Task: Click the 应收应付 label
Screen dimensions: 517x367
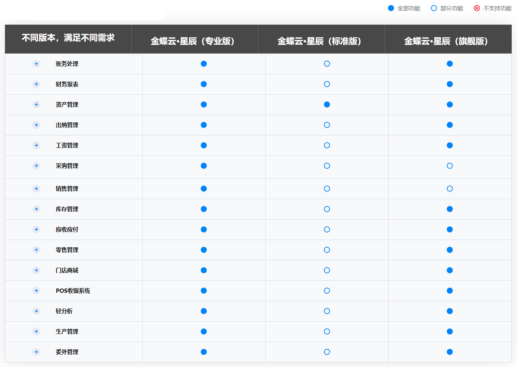Action: click(67, 229)
